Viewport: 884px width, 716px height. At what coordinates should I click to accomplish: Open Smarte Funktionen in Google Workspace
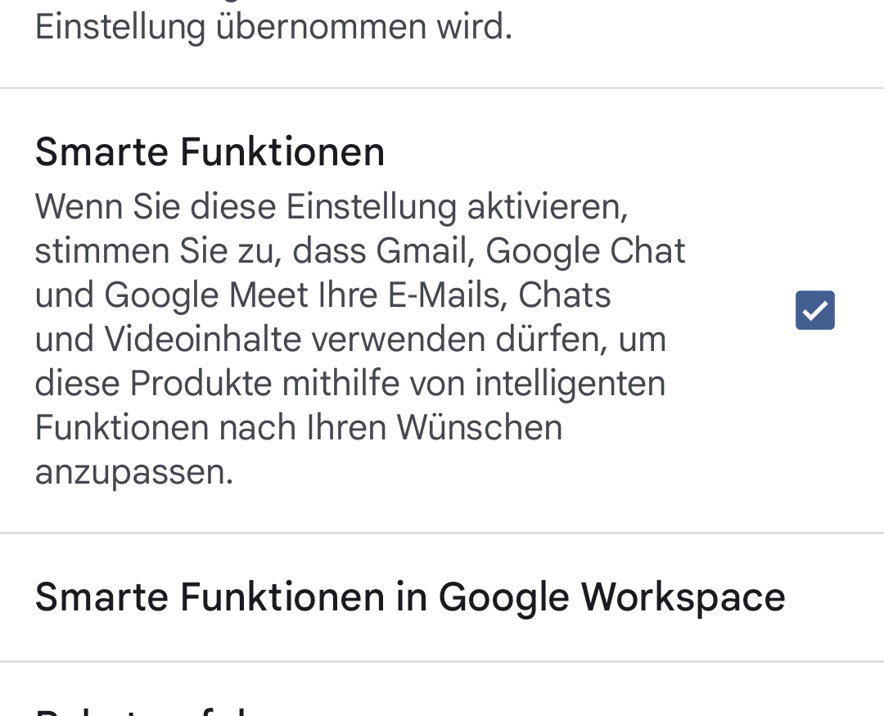442,597
